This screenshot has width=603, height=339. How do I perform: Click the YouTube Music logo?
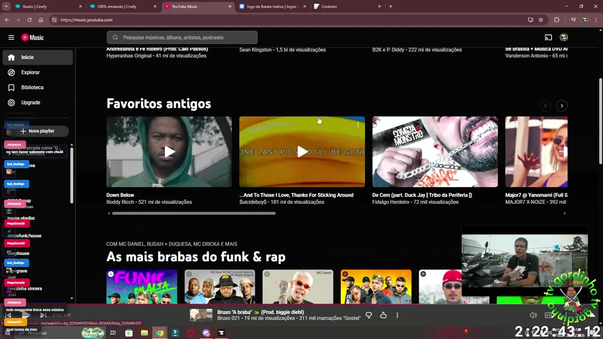point(33,38)
